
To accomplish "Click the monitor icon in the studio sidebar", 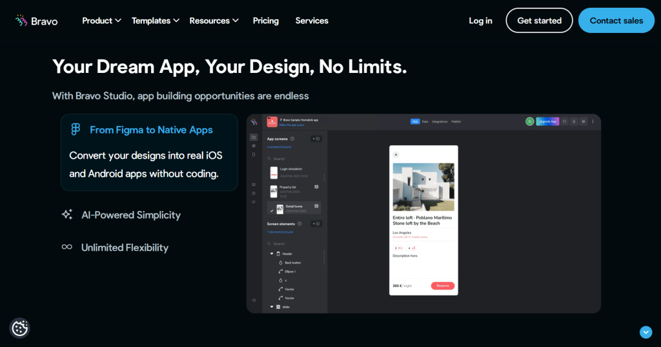I will tap(253, 184).
